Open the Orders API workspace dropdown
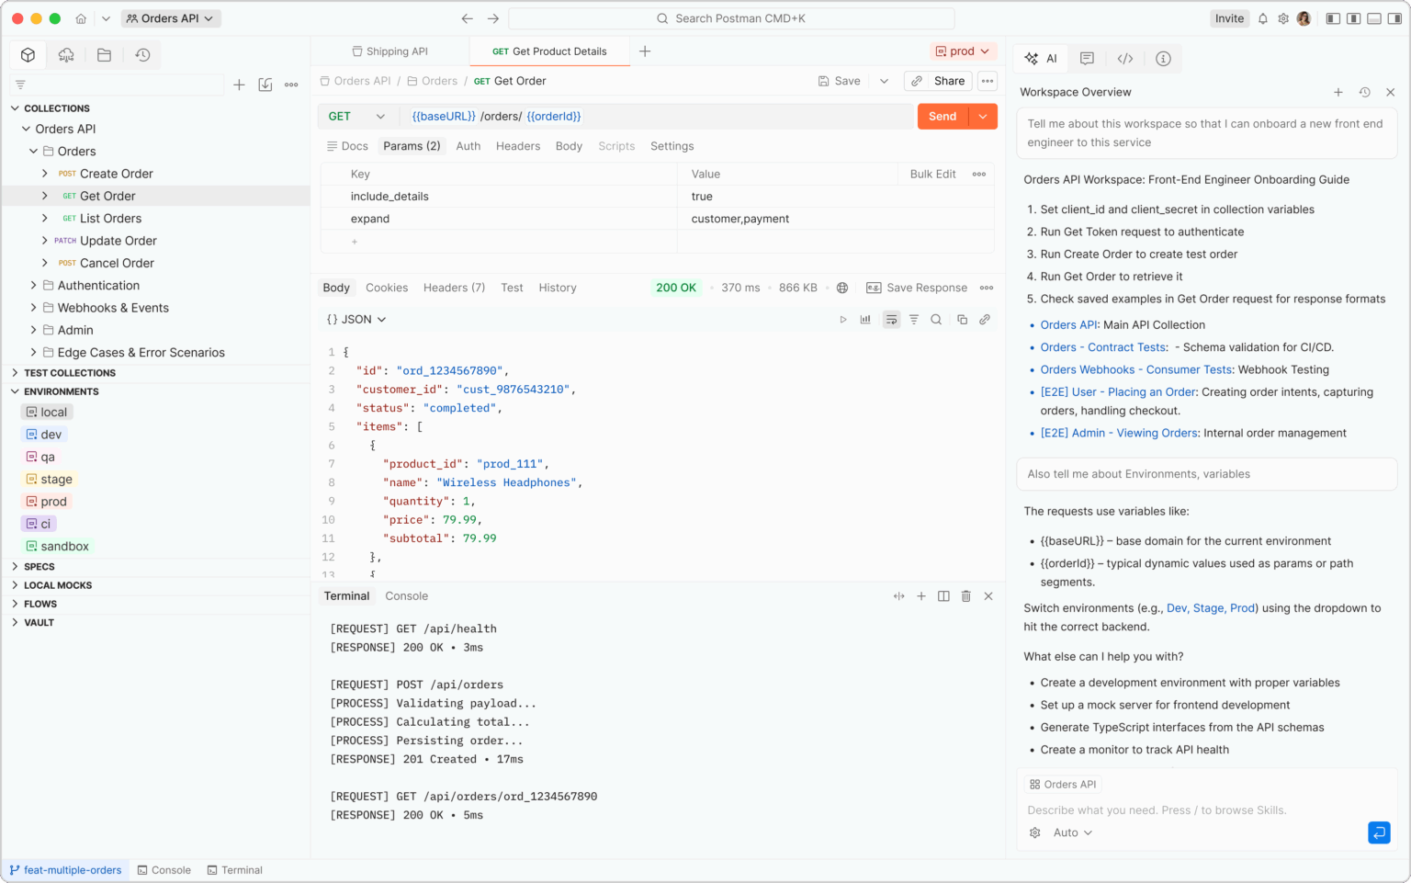Screen dimensions: 1411x883 point(171,18)
